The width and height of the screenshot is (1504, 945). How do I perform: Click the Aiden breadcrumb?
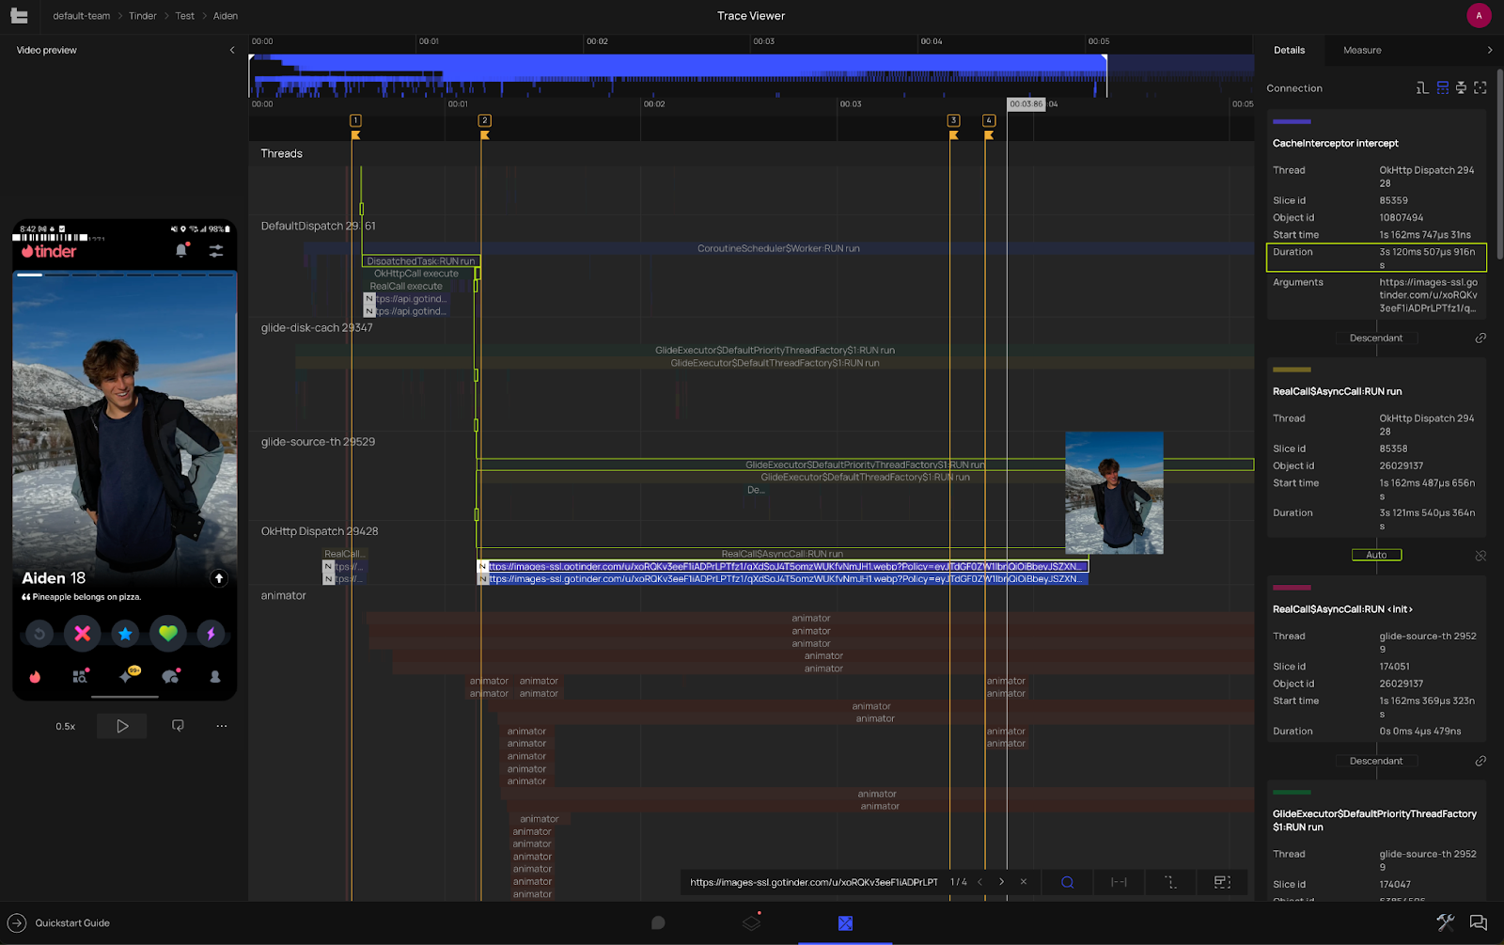tap(226, 16)
